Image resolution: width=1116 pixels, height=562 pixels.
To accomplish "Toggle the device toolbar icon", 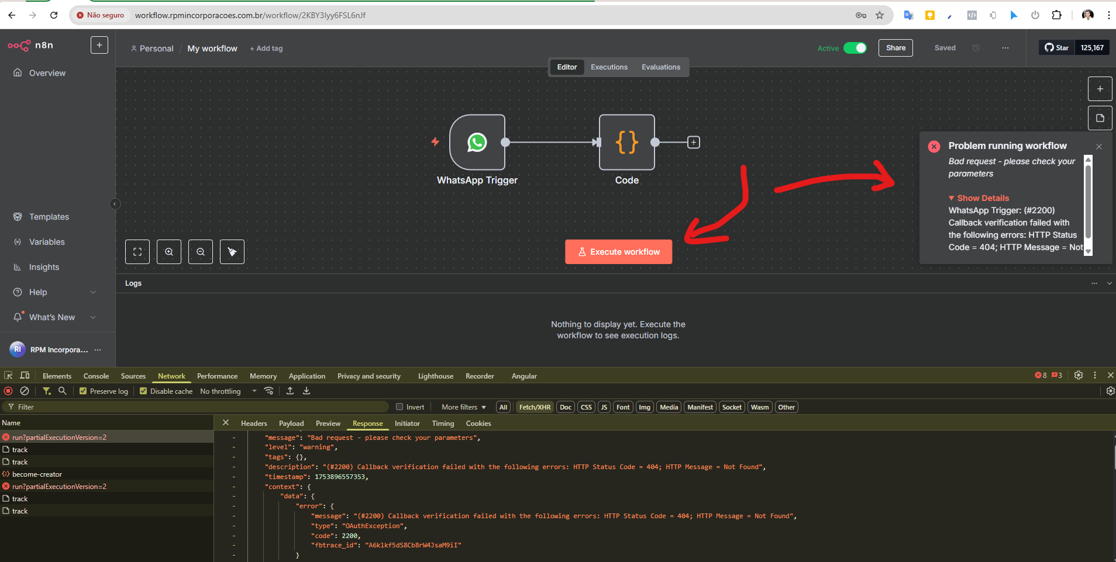I will 25,375.
